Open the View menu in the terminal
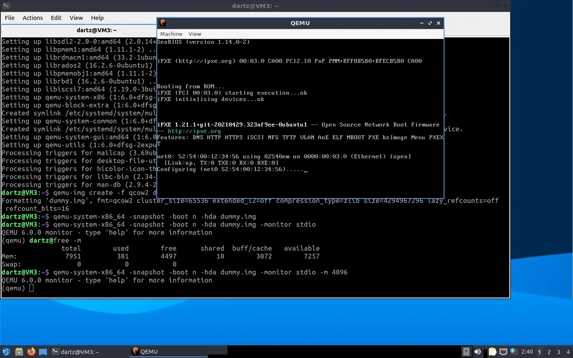Image resolution: width=573 pixels, height=358 pixels. 76,18
